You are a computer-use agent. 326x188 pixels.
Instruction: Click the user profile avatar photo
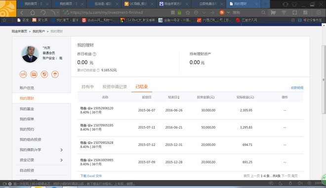30,54
